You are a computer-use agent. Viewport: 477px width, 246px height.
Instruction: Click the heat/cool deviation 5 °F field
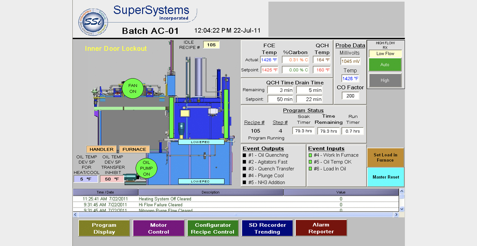tap(86, 179)
